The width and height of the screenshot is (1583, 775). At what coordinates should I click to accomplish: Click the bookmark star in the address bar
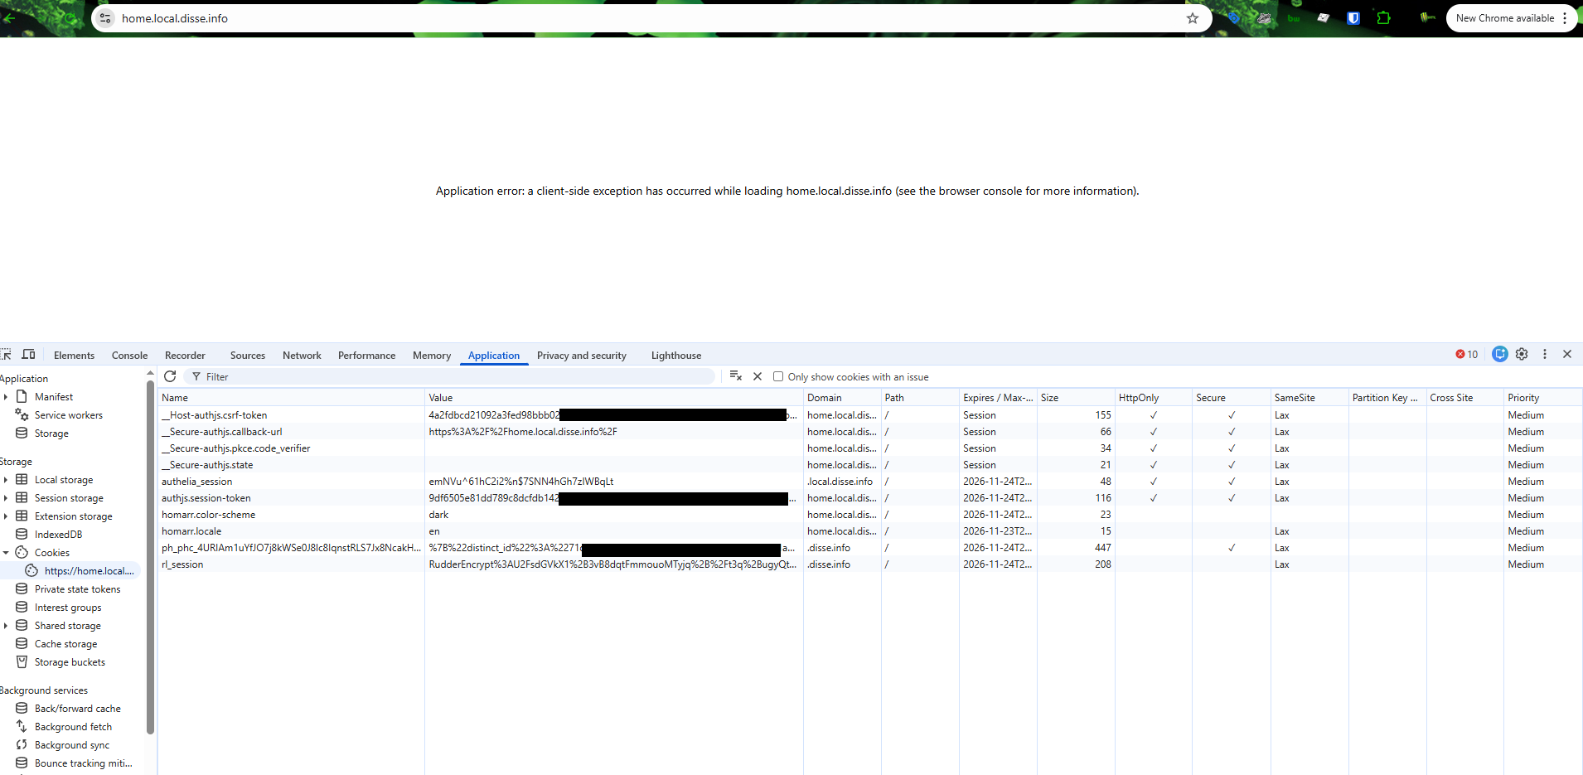point(1193,18)
